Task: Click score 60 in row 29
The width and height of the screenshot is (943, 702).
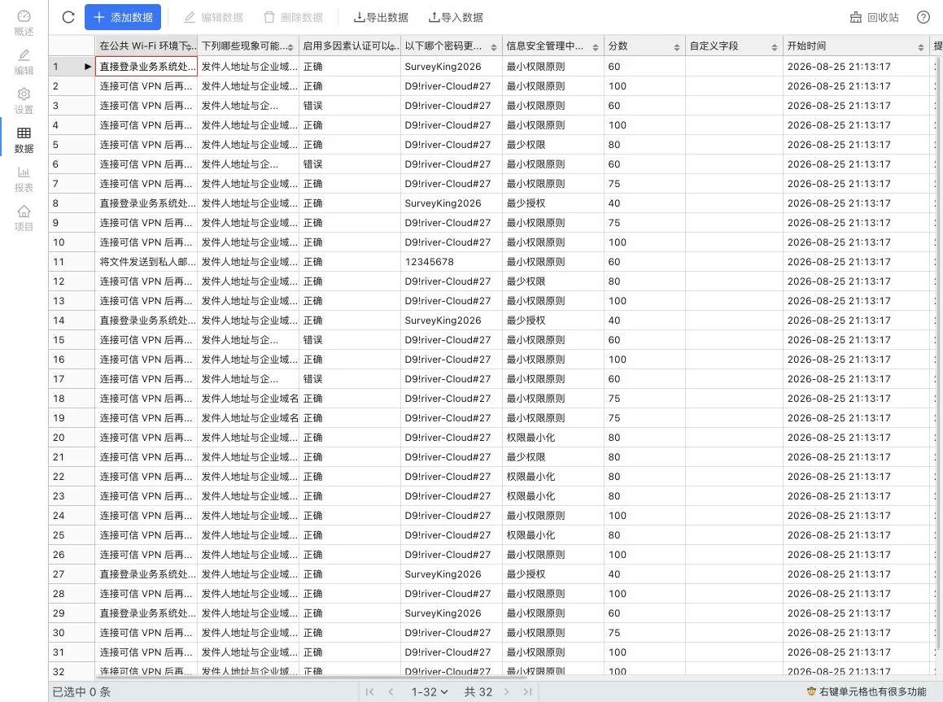Action: click(x=644, y=613)
